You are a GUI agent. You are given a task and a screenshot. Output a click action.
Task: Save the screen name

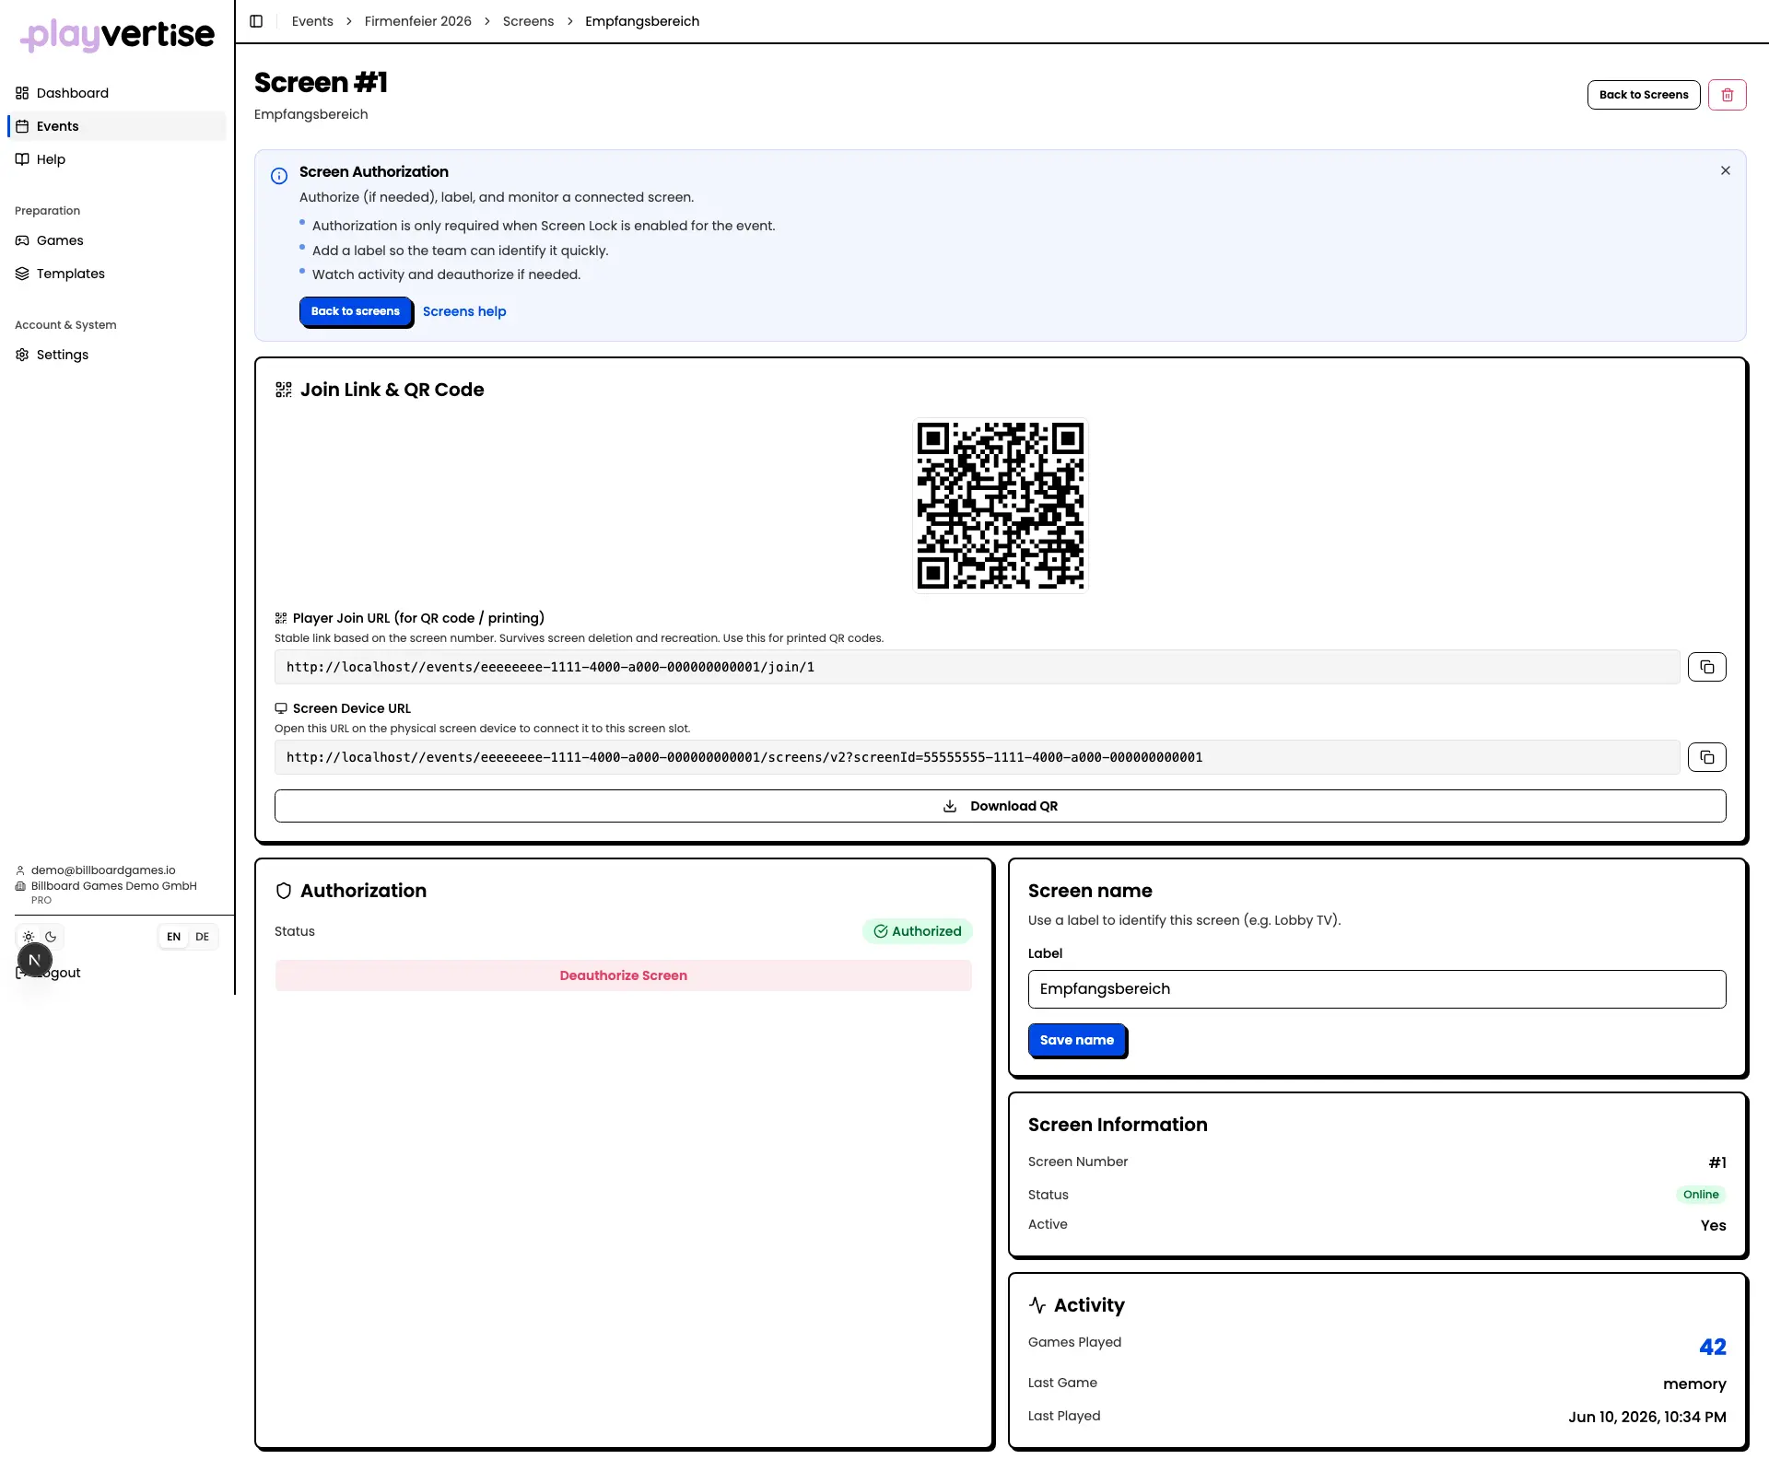pos(1077,1040)
